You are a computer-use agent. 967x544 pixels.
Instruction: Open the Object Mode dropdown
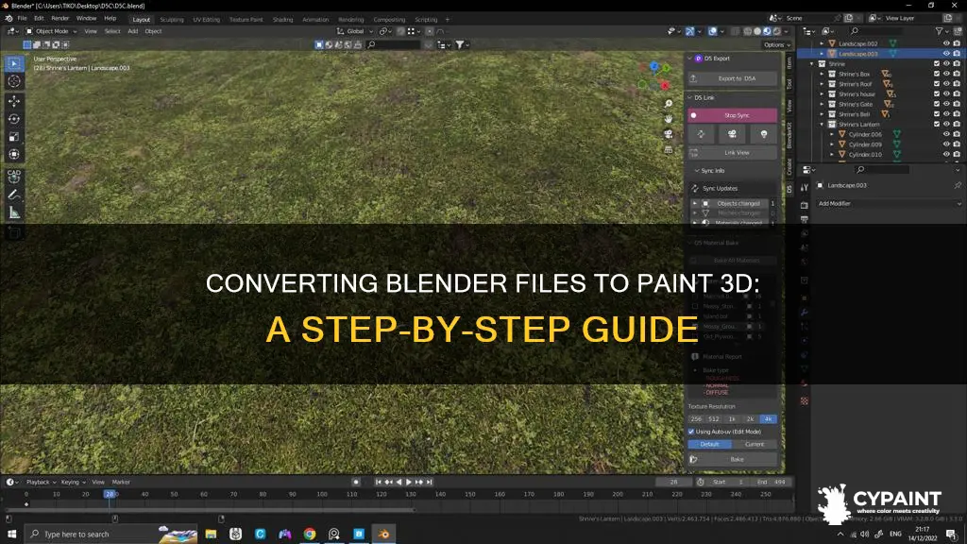(51, 31)
